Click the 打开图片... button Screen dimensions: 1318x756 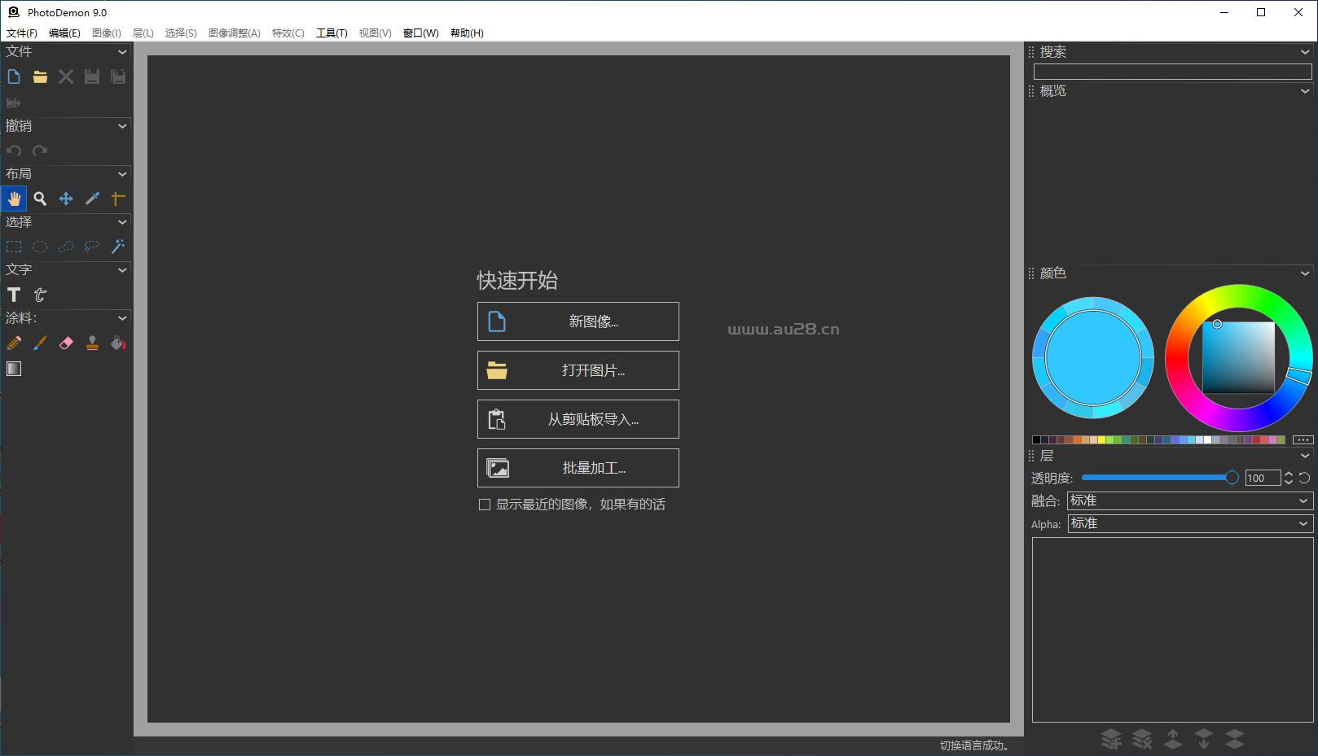pos(578,370)
